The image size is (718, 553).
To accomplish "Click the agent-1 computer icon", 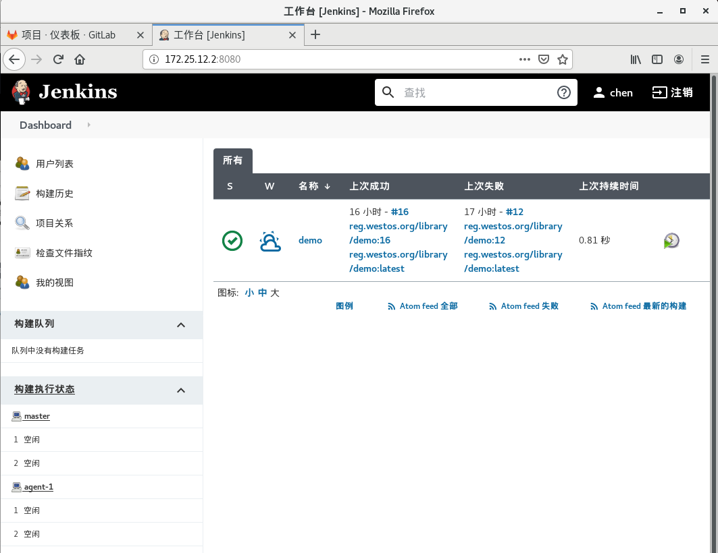I will pyautogui.click(x=16, y=487).
